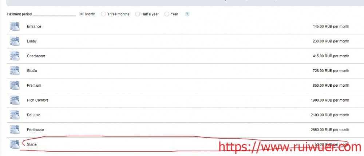This screenshot has width=364, height=156.
Task: Click the server icon beside Starter plan
Action: tap(15, 144)
